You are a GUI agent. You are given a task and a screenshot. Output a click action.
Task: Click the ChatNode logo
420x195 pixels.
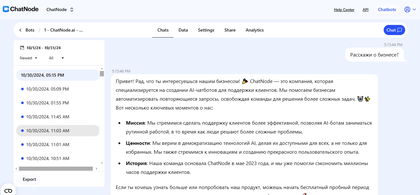tap(21, 9)
